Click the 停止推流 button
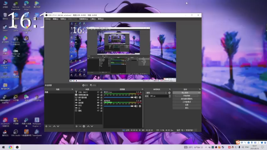267x150 pixels. pyautogui.click(x=185, y=93)
